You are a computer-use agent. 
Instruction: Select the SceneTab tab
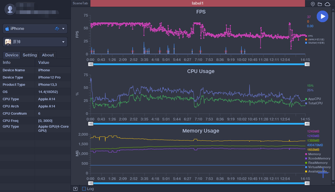point(80,3)
